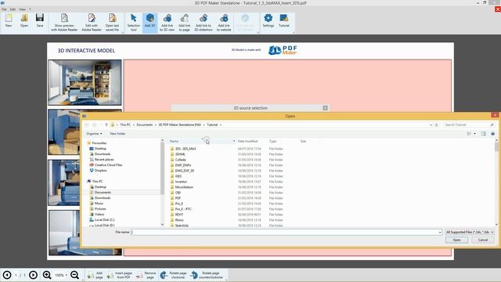Expand the address bar history dropdown
Image resolution: width=501 pixels, height=282 pixels.
point(431,125)
